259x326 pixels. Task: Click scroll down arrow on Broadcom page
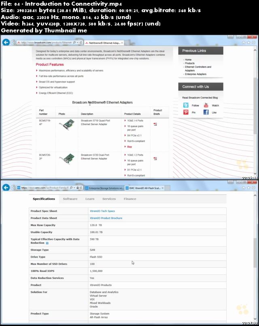point(255,174)
